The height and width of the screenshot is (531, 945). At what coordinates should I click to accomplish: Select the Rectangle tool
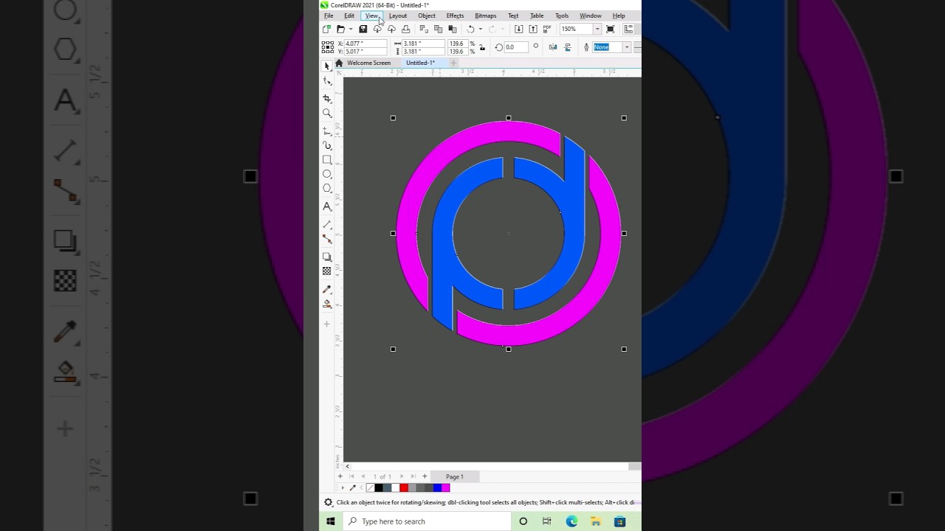click(327, 159)
